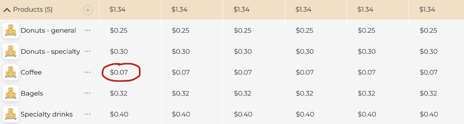
Task: Open the three-dot menu for Bagels
Action: 88,93
